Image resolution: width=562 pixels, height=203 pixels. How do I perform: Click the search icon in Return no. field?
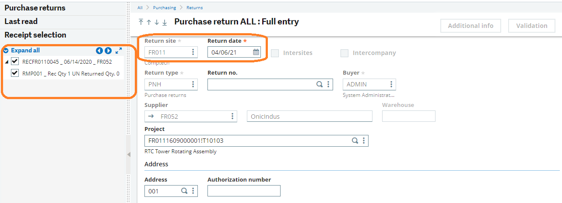[320, 84]
